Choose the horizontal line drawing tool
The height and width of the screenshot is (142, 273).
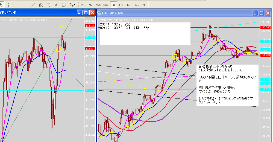click(26, 5)
